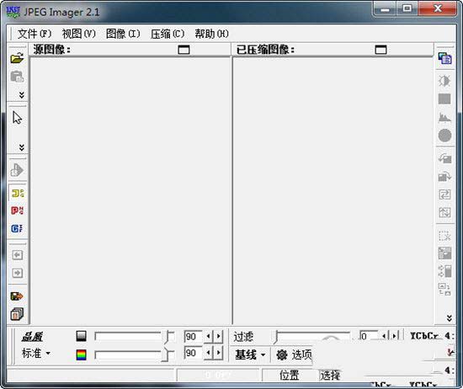Increase the top quality value with right arrow
The height and width of the screenshot is (389, 463).
[218, 337]
